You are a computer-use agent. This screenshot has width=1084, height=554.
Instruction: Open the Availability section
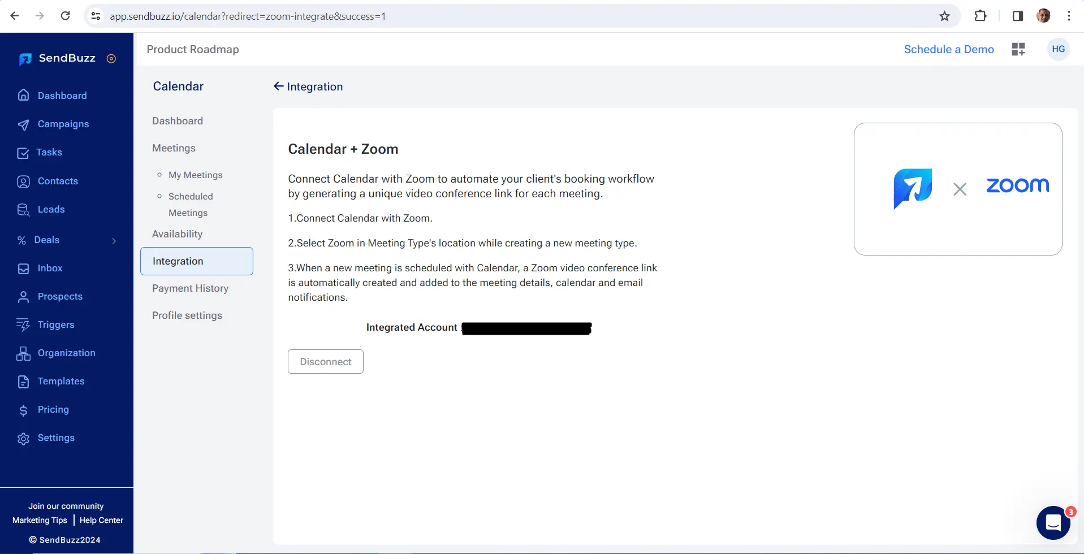[177, 234]
